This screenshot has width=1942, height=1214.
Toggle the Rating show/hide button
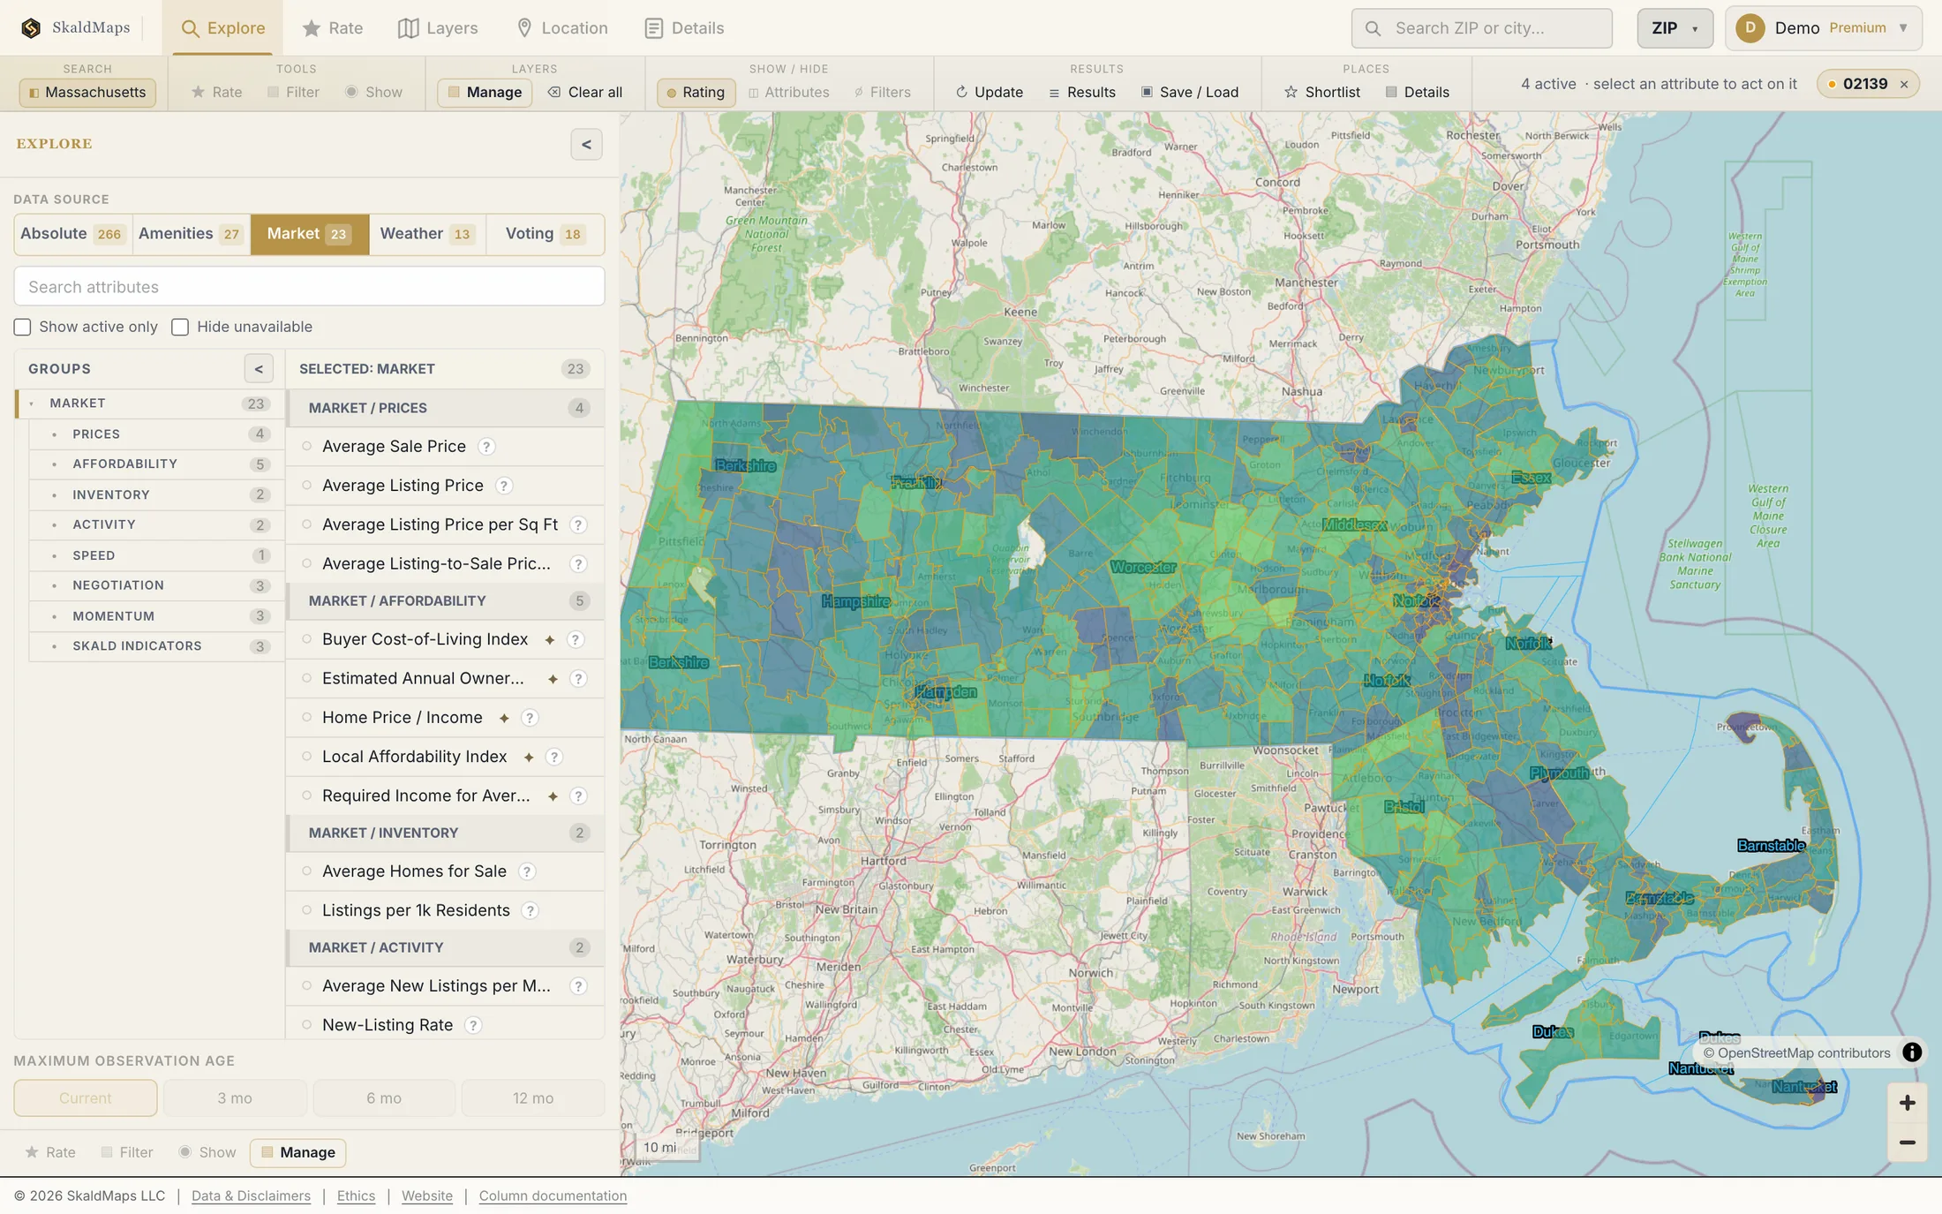pyautogui.click(x=696, y=92)
